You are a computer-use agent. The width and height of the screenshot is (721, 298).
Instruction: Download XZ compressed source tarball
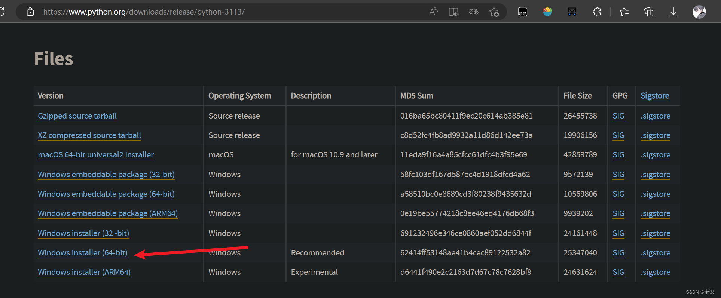tap(89, 135)
